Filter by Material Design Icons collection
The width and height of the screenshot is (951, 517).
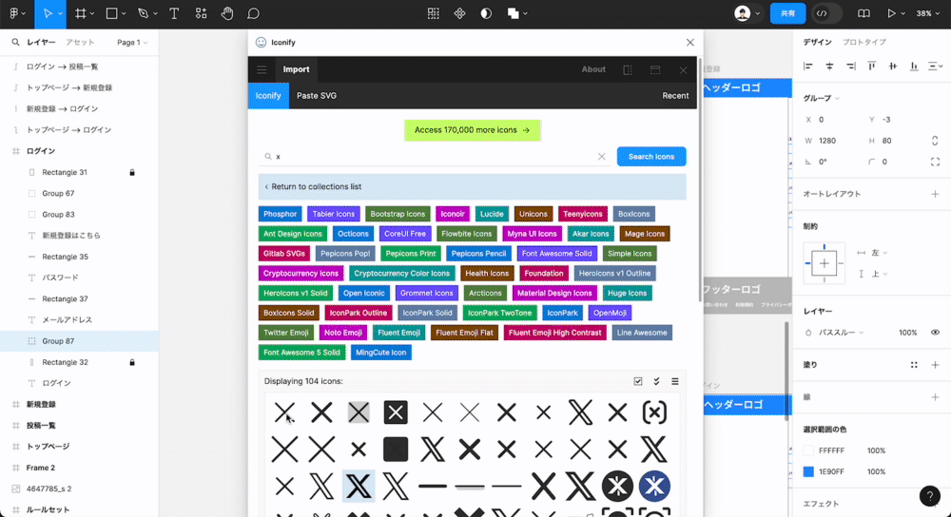[x=554, y=293]
